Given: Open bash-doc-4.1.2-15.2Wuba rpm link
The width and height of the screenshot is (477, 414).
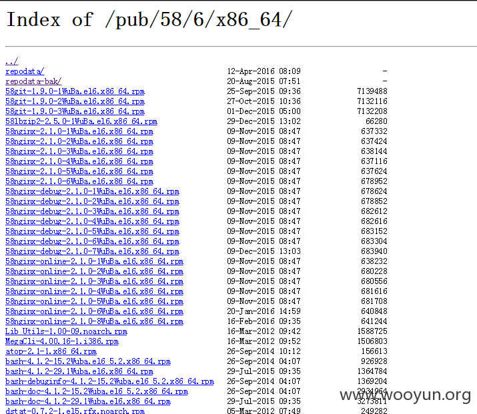Looking at the screenshot, I should pos(97,391).
